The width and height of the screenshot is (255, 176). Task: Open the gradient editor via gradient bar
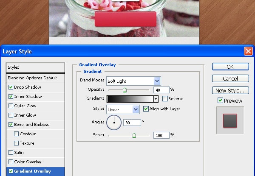(x=130, y=99)
